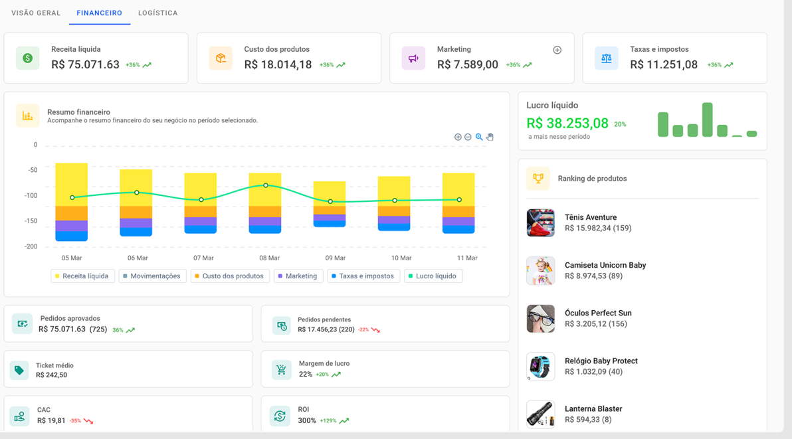Open the Pedidos pendentes card
This screenshot has height=439, width=792.
(385, 324)
